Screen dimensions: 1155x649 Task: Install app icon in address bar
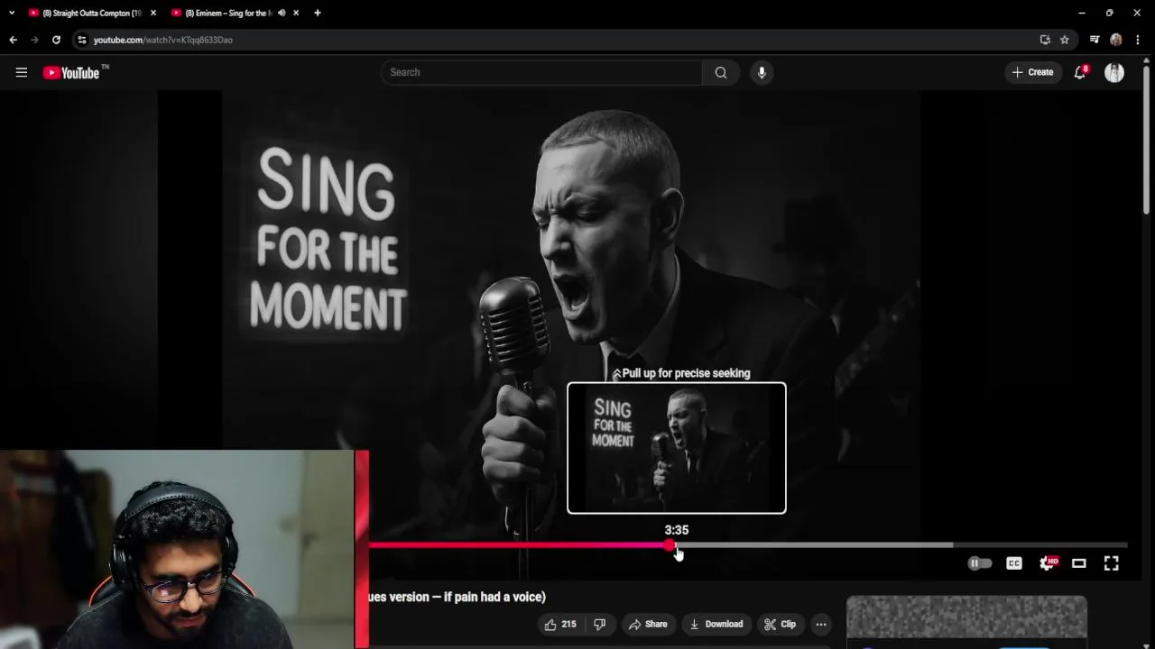tap(1045, 40)
